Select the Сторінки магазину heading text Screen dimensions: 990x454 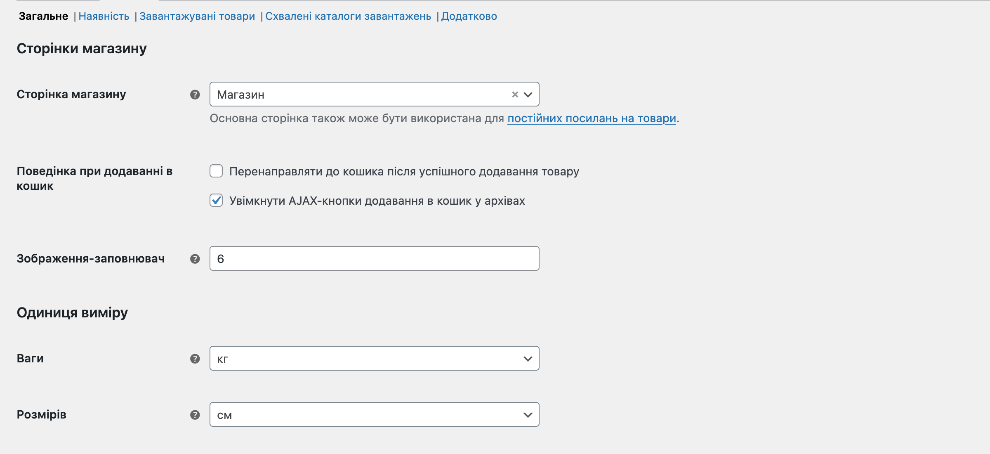(82, 49)
